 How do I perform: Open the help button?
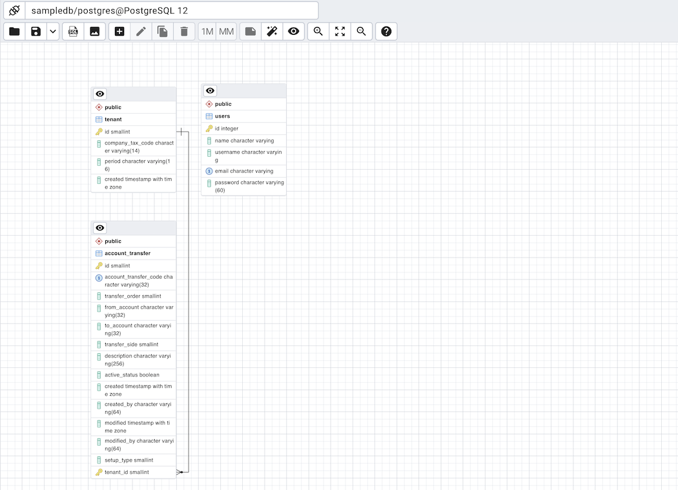coord(386,32)
